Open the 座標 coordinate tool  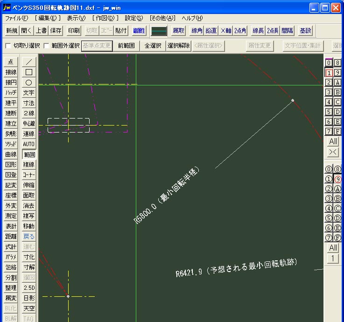pos(11,196)
